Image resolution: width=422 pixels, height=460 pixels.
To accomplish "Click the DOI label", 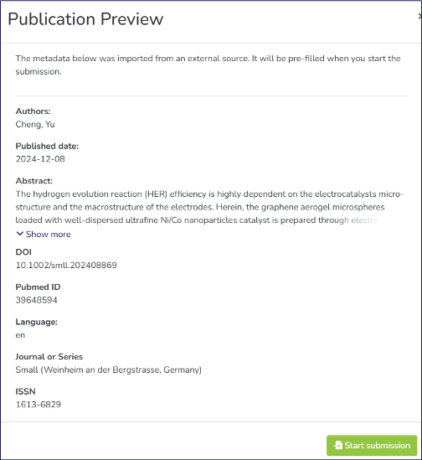I will tap(23, 252).
